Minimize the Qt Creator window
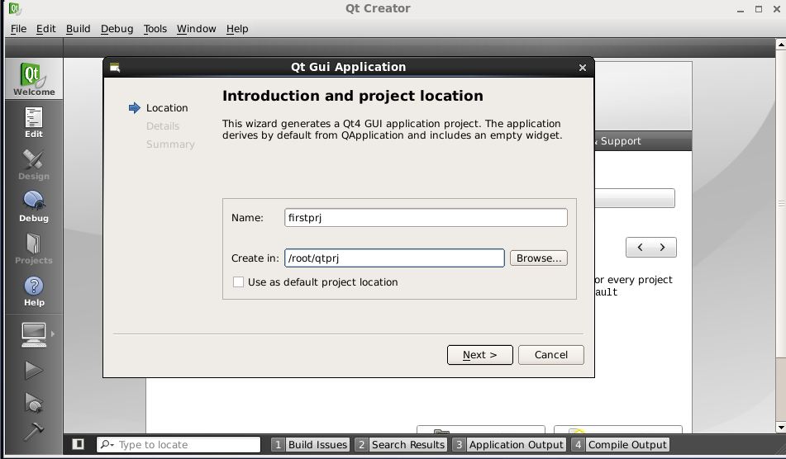Image resolution: width=786 pixels, height=459 pixels. point(741,10)
